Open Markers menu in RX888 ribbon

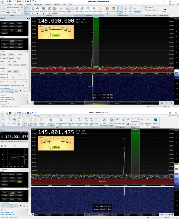pos(32,10)
